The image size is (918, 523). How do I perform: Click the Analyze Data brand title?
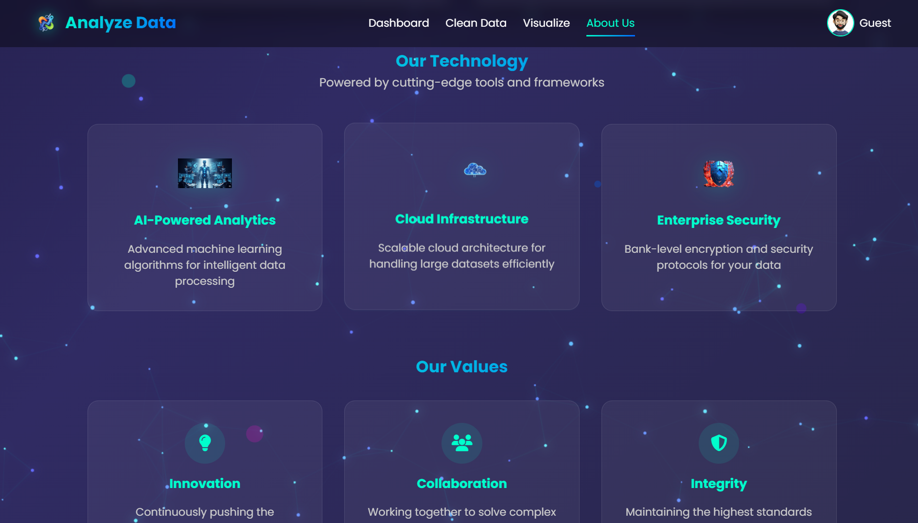(x=121, y=23)
